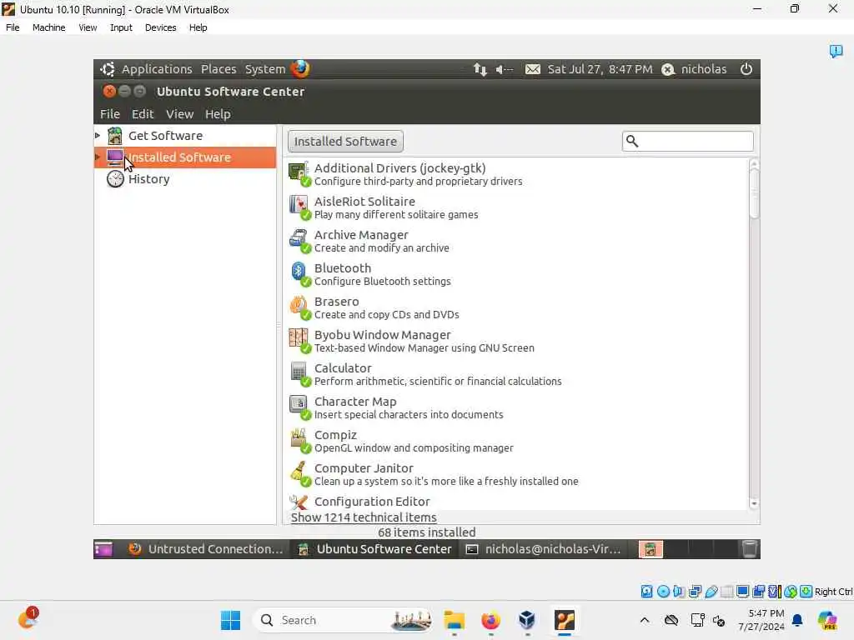Click the Brasero disc icon

pyautogui.click(x=299, y=307)
